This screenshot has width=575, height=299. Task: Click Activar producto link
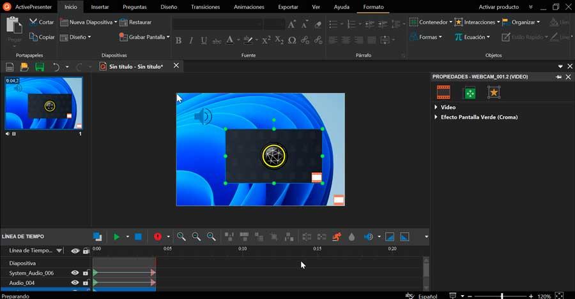(499, 7)
